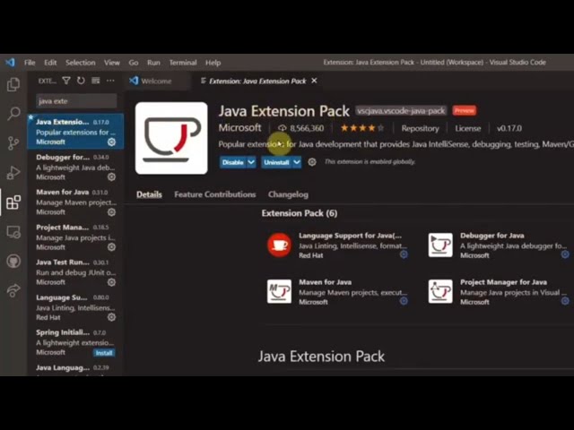Click the extensions search input field
Screen dimensions: 574x430
pos(76,101)
